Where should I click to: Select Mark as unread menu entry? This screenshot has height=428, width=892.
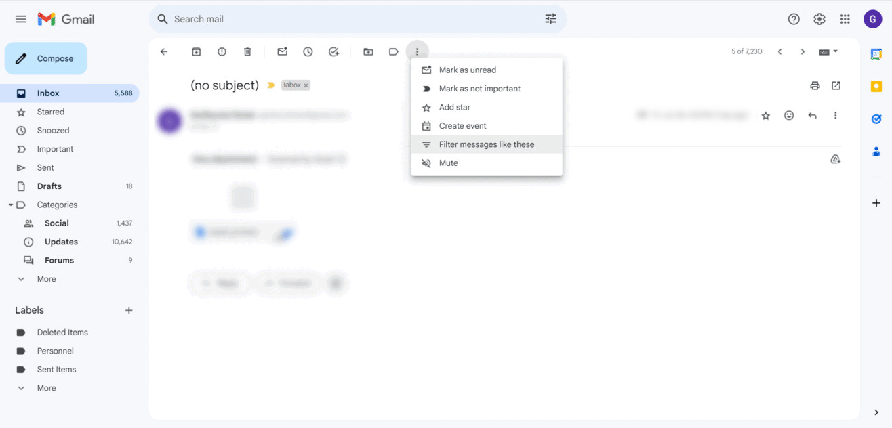pos(487,70)
